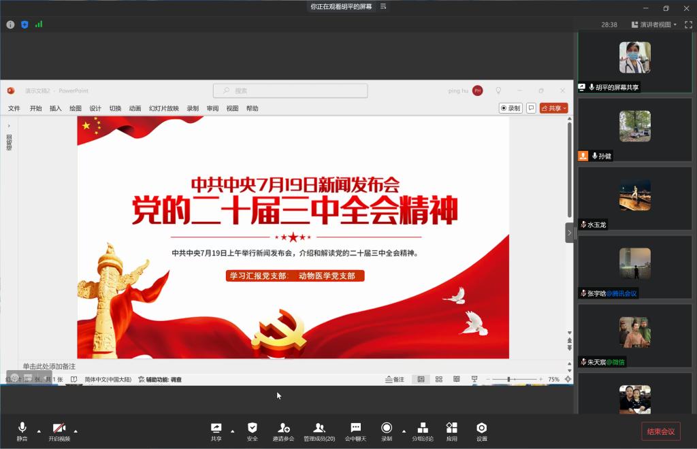Turn on video camera
697x449 pixels.
pos(59,428)
